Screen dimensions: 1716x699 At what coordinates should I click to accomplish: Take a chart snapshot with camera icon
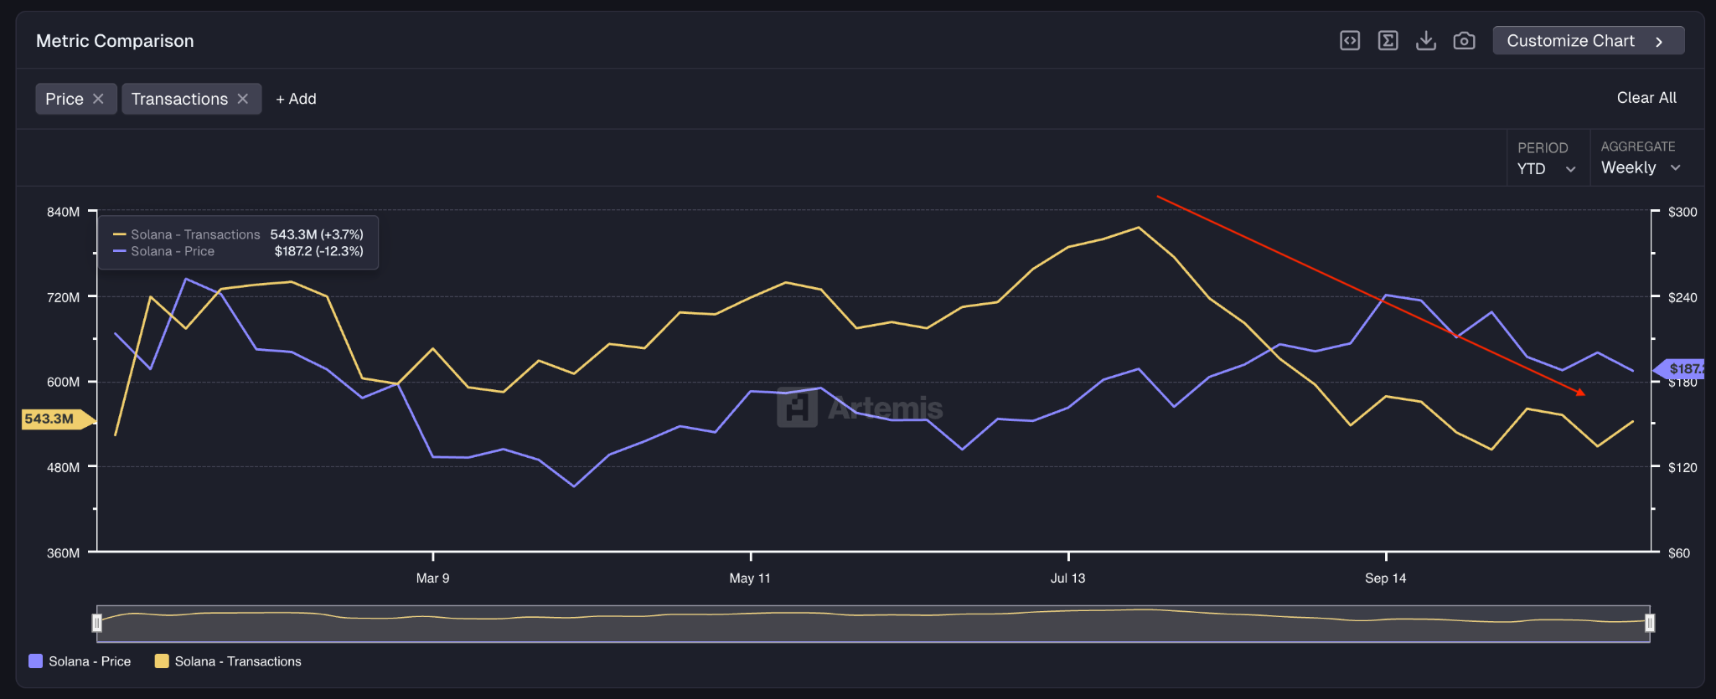[1464, 41]
